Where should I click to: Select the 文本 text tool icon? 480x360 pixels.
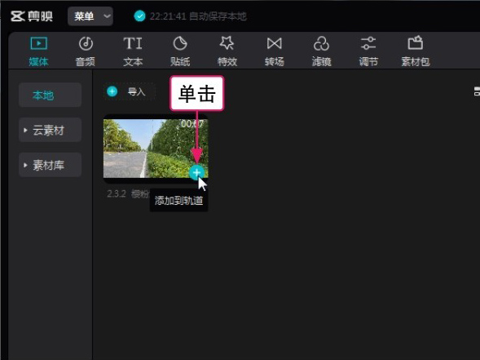(133, 43)
